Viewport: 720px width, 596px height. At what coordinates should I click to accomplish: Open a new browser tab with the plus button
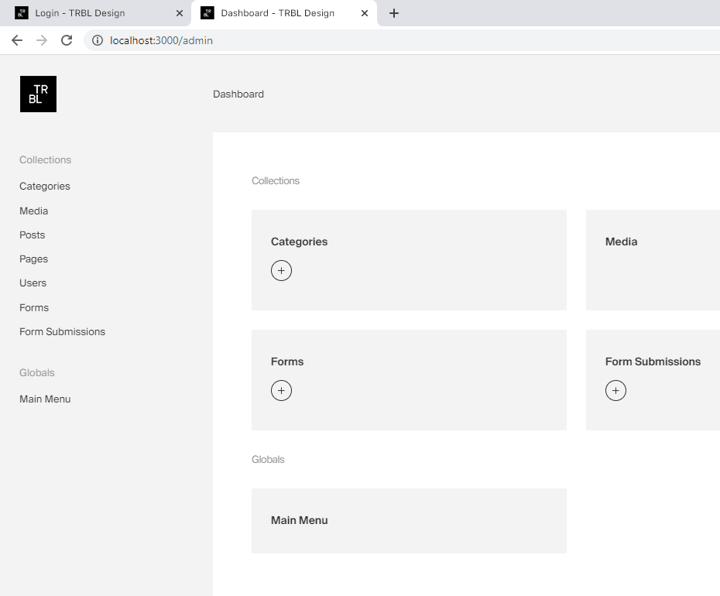coord(393,13)
